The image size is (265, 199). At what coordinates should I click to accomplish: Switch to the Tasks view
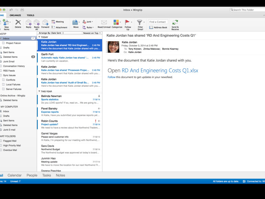(x=47, y=175)
